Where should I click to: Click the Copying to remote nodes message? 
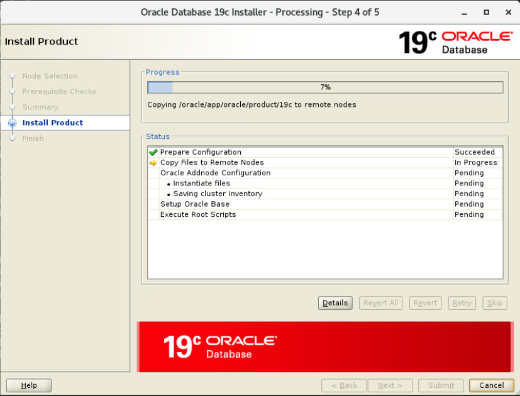click(x=252, y=105)
